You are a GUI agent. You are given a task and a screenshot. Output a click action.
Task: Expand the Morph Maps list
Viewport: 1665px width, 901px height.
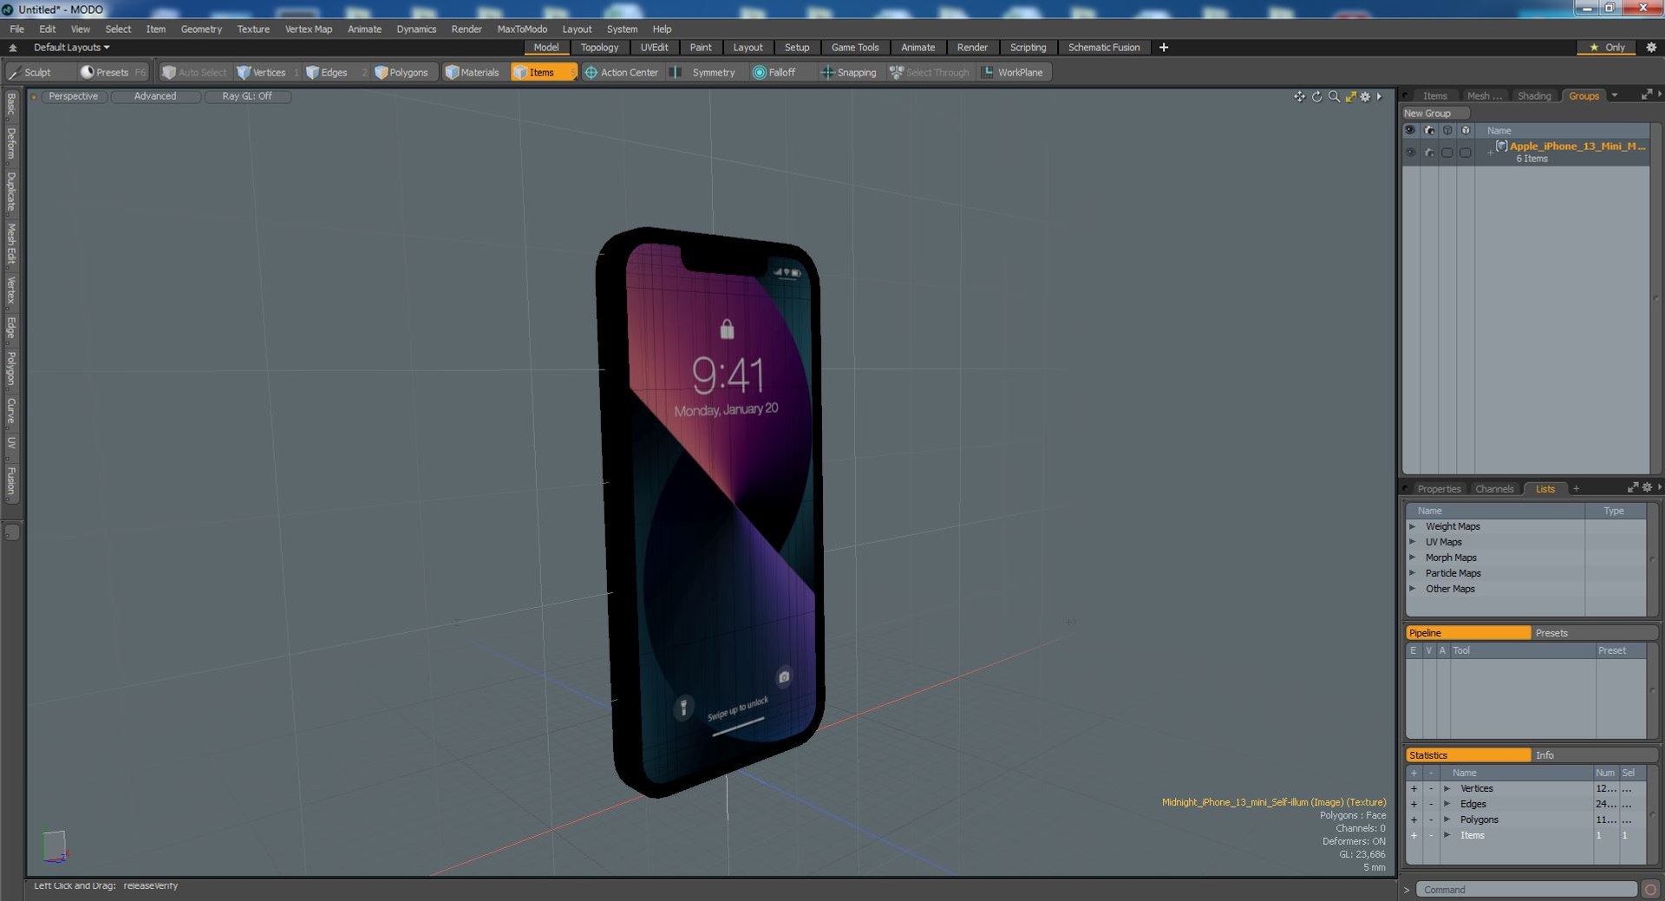tap(1413, 558)
